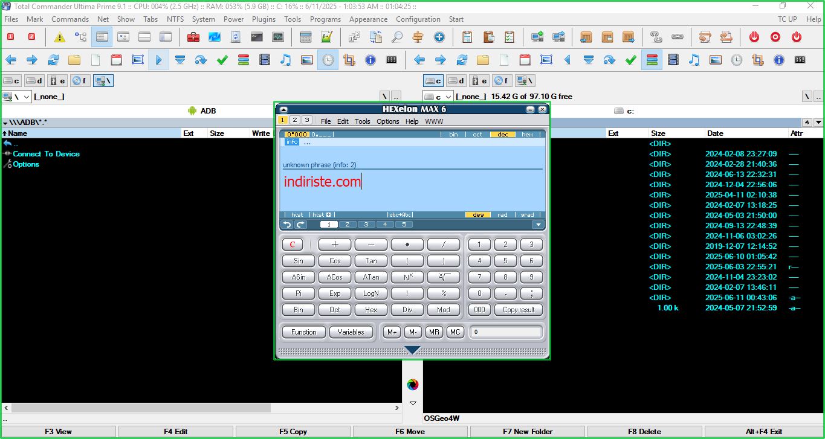Switch angle mode to grad

pos(528,215)
